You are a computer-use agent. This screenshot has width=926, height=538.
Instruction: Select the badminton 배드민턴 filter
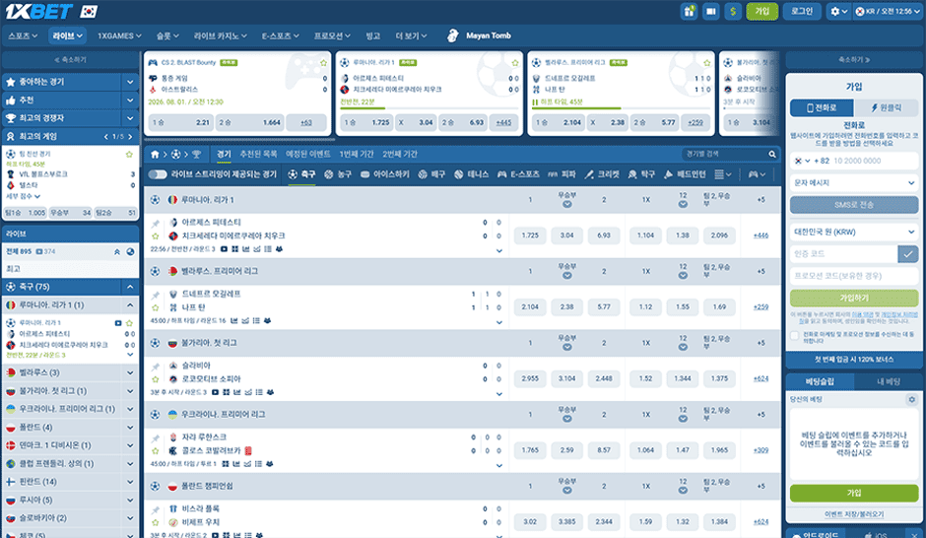685,174
